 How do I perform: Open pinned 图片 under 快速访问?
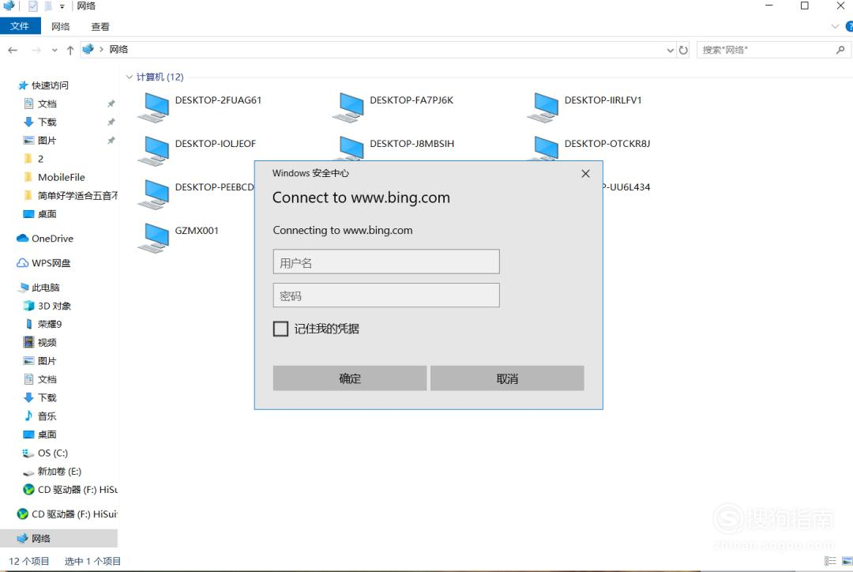(x=47, y=141)
